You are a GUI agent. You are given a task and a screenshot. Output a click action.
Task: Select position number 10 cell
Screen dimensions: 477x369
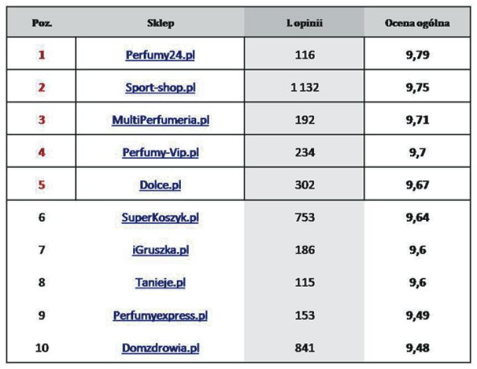[42, 348]
